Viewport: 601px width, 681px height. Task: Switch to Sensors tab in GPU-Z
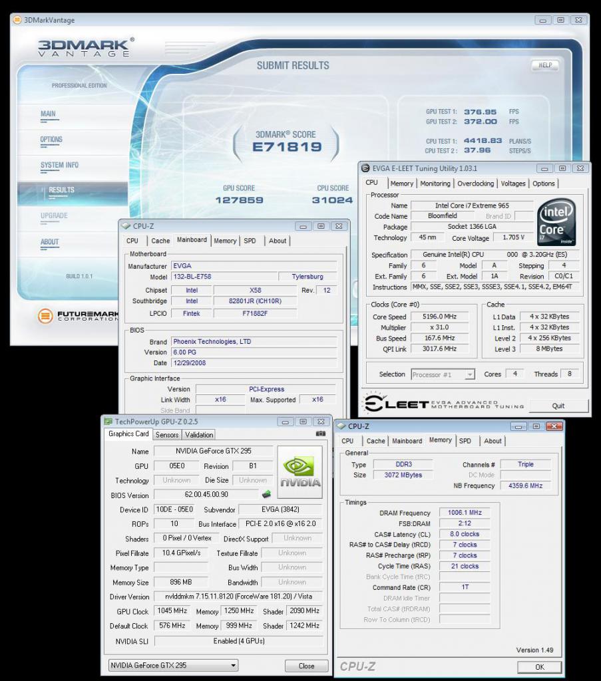[167, 435]
